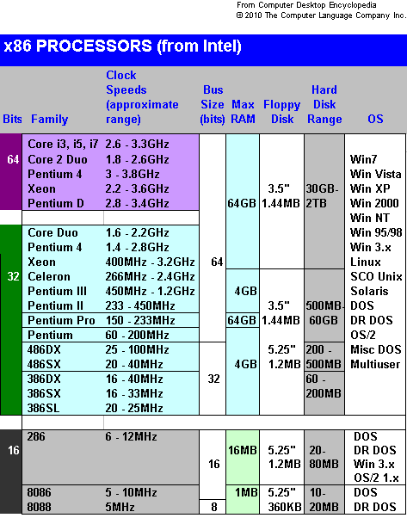
Task: Select the 8088 family entry
Action: coord(39,507)
